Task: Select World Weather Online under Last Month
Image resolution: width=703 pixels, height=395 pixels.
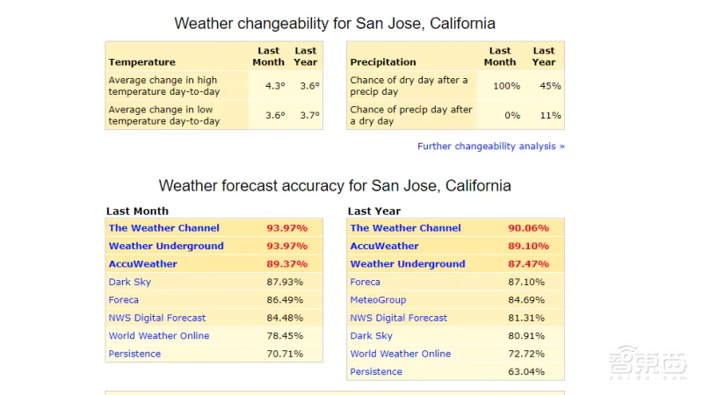Action: [x=158, y=335]
